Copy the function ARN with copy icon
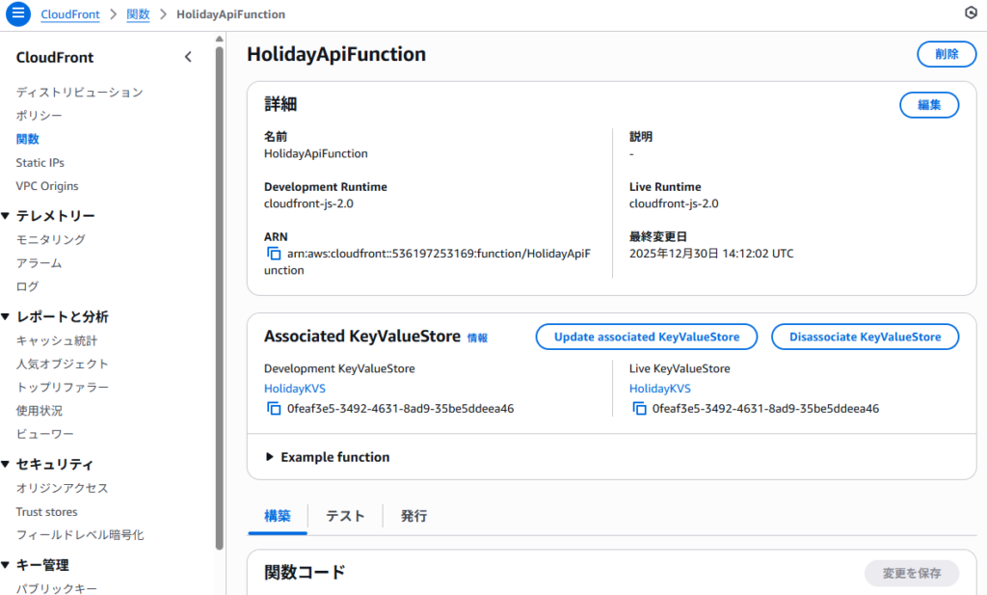The height and width of the screenshot is (595, 987). (x=274, y=254)
